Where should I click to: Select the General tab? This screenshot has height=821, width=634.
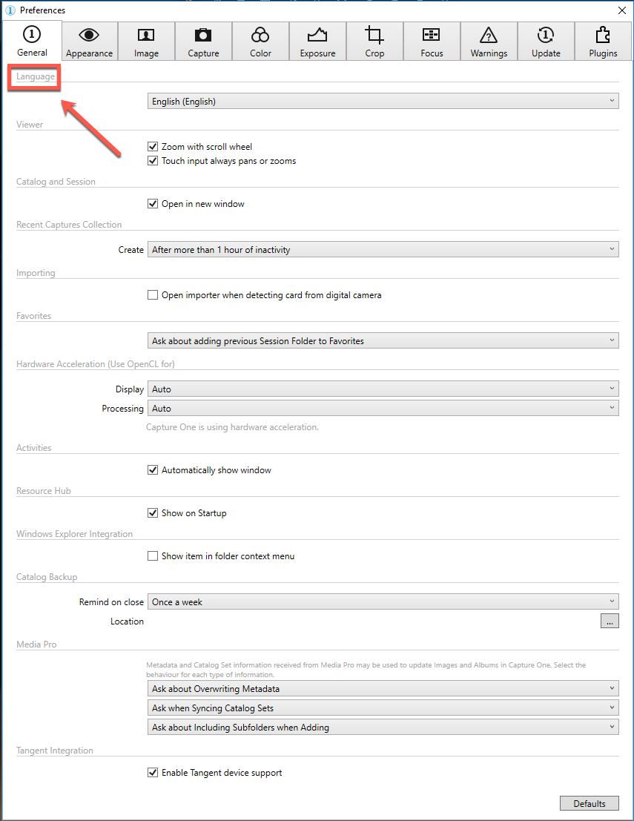(x=32, y=41)
